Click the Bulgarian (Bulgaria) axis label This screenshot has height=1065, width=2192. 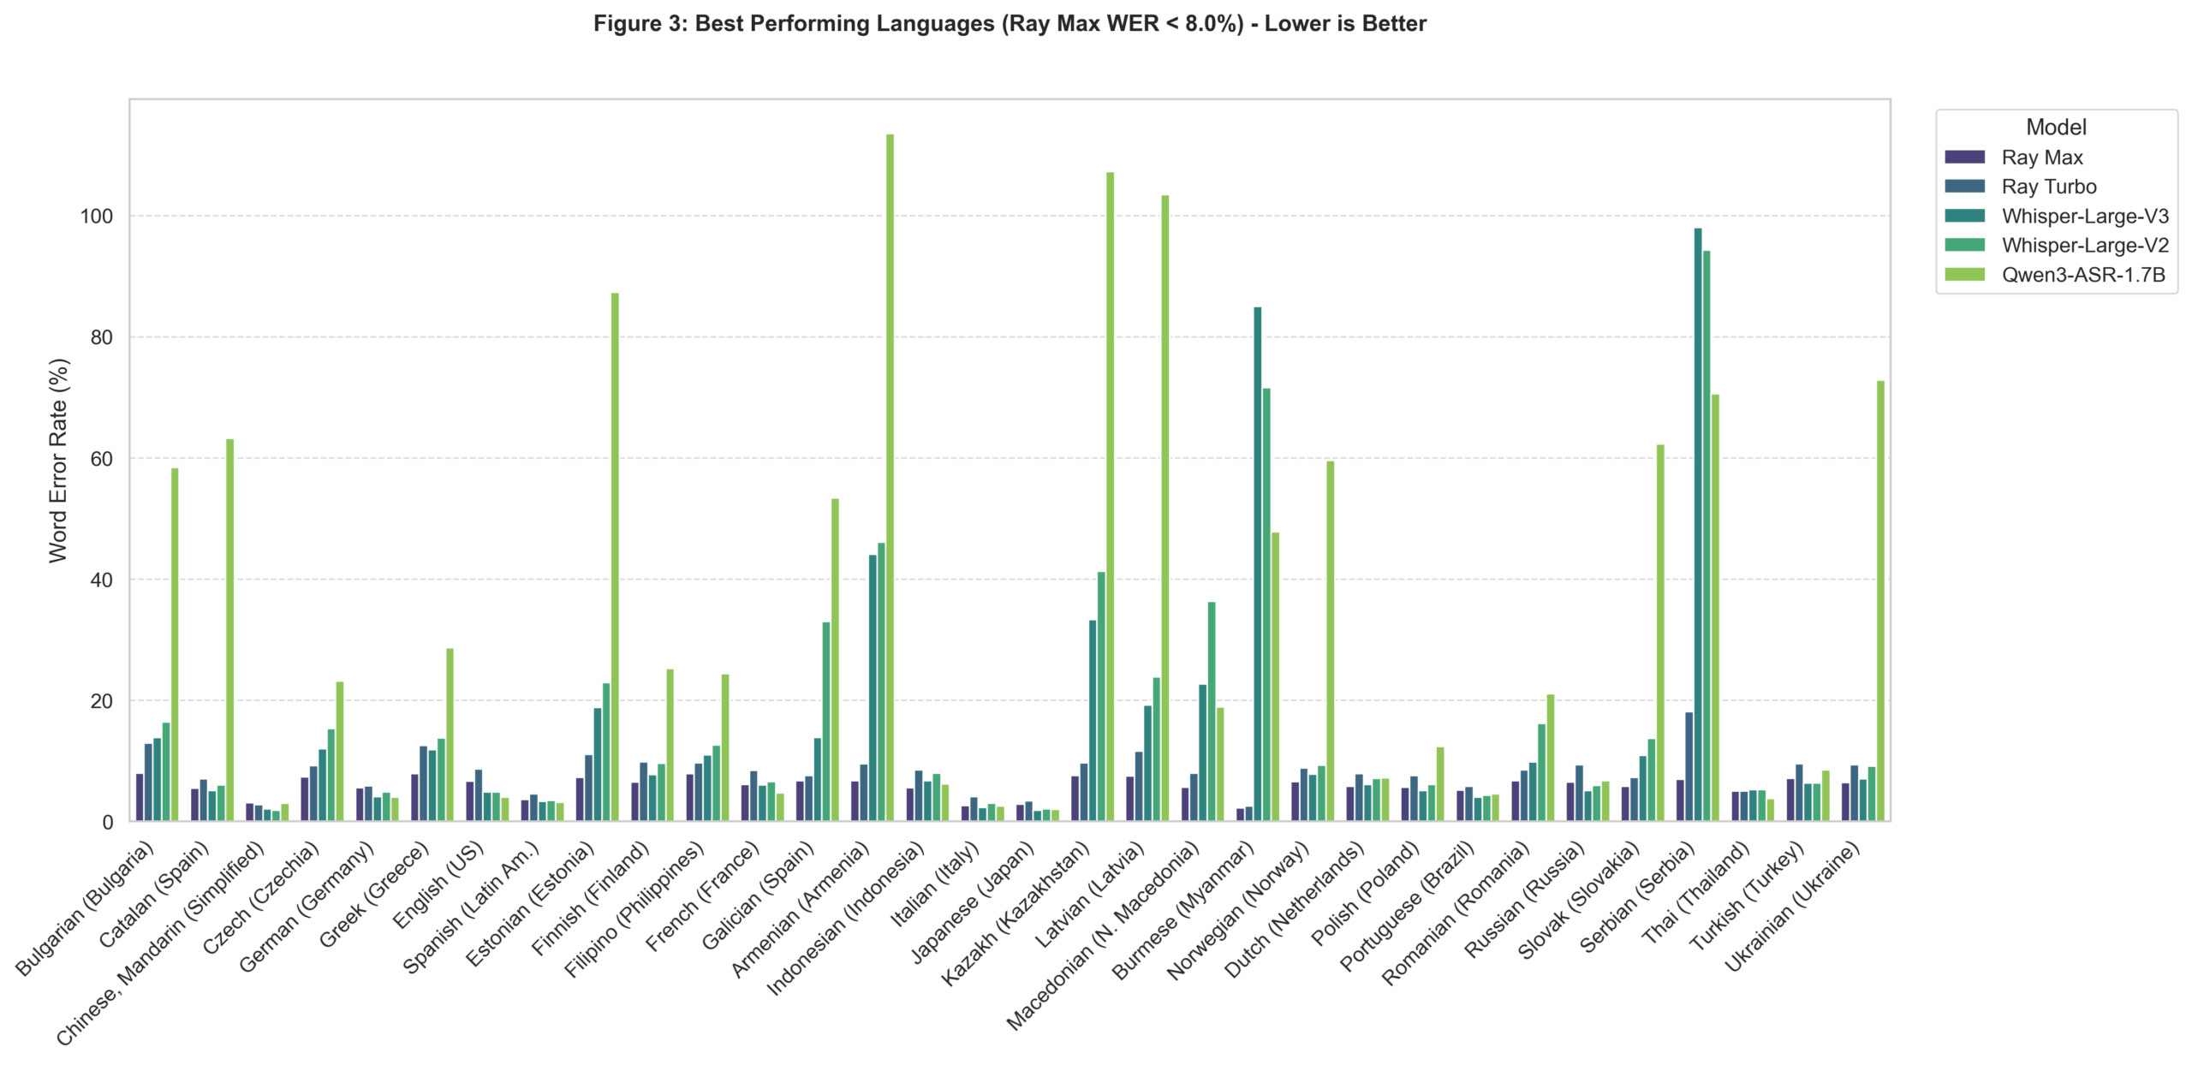[x=86, y=907]
